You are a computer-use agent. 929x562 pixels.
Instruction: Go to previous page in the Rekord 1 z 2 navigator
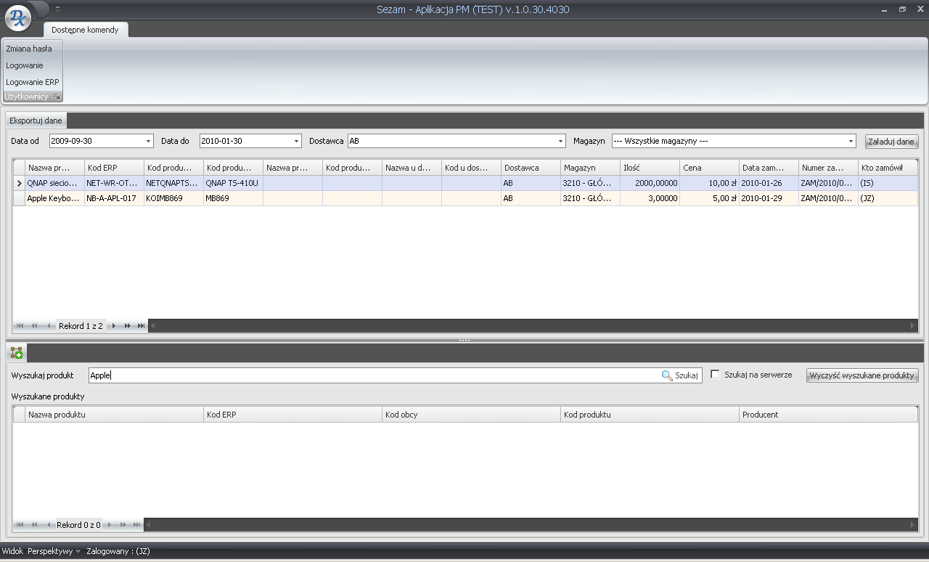click(x=34, y=326)
